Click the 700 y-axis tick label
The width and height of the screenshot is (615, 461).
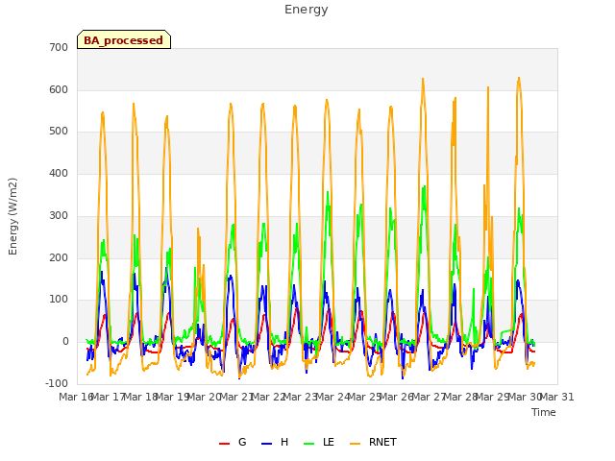point(59,48)
